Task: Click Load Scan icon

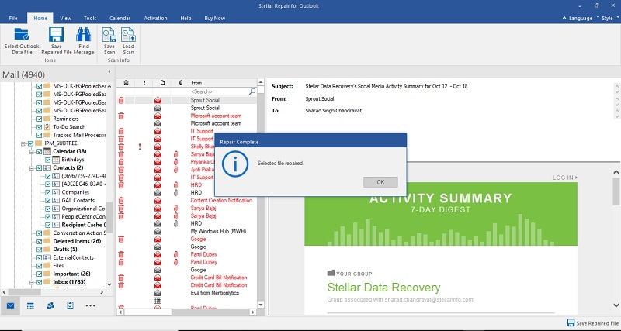Action: [128, 34]
